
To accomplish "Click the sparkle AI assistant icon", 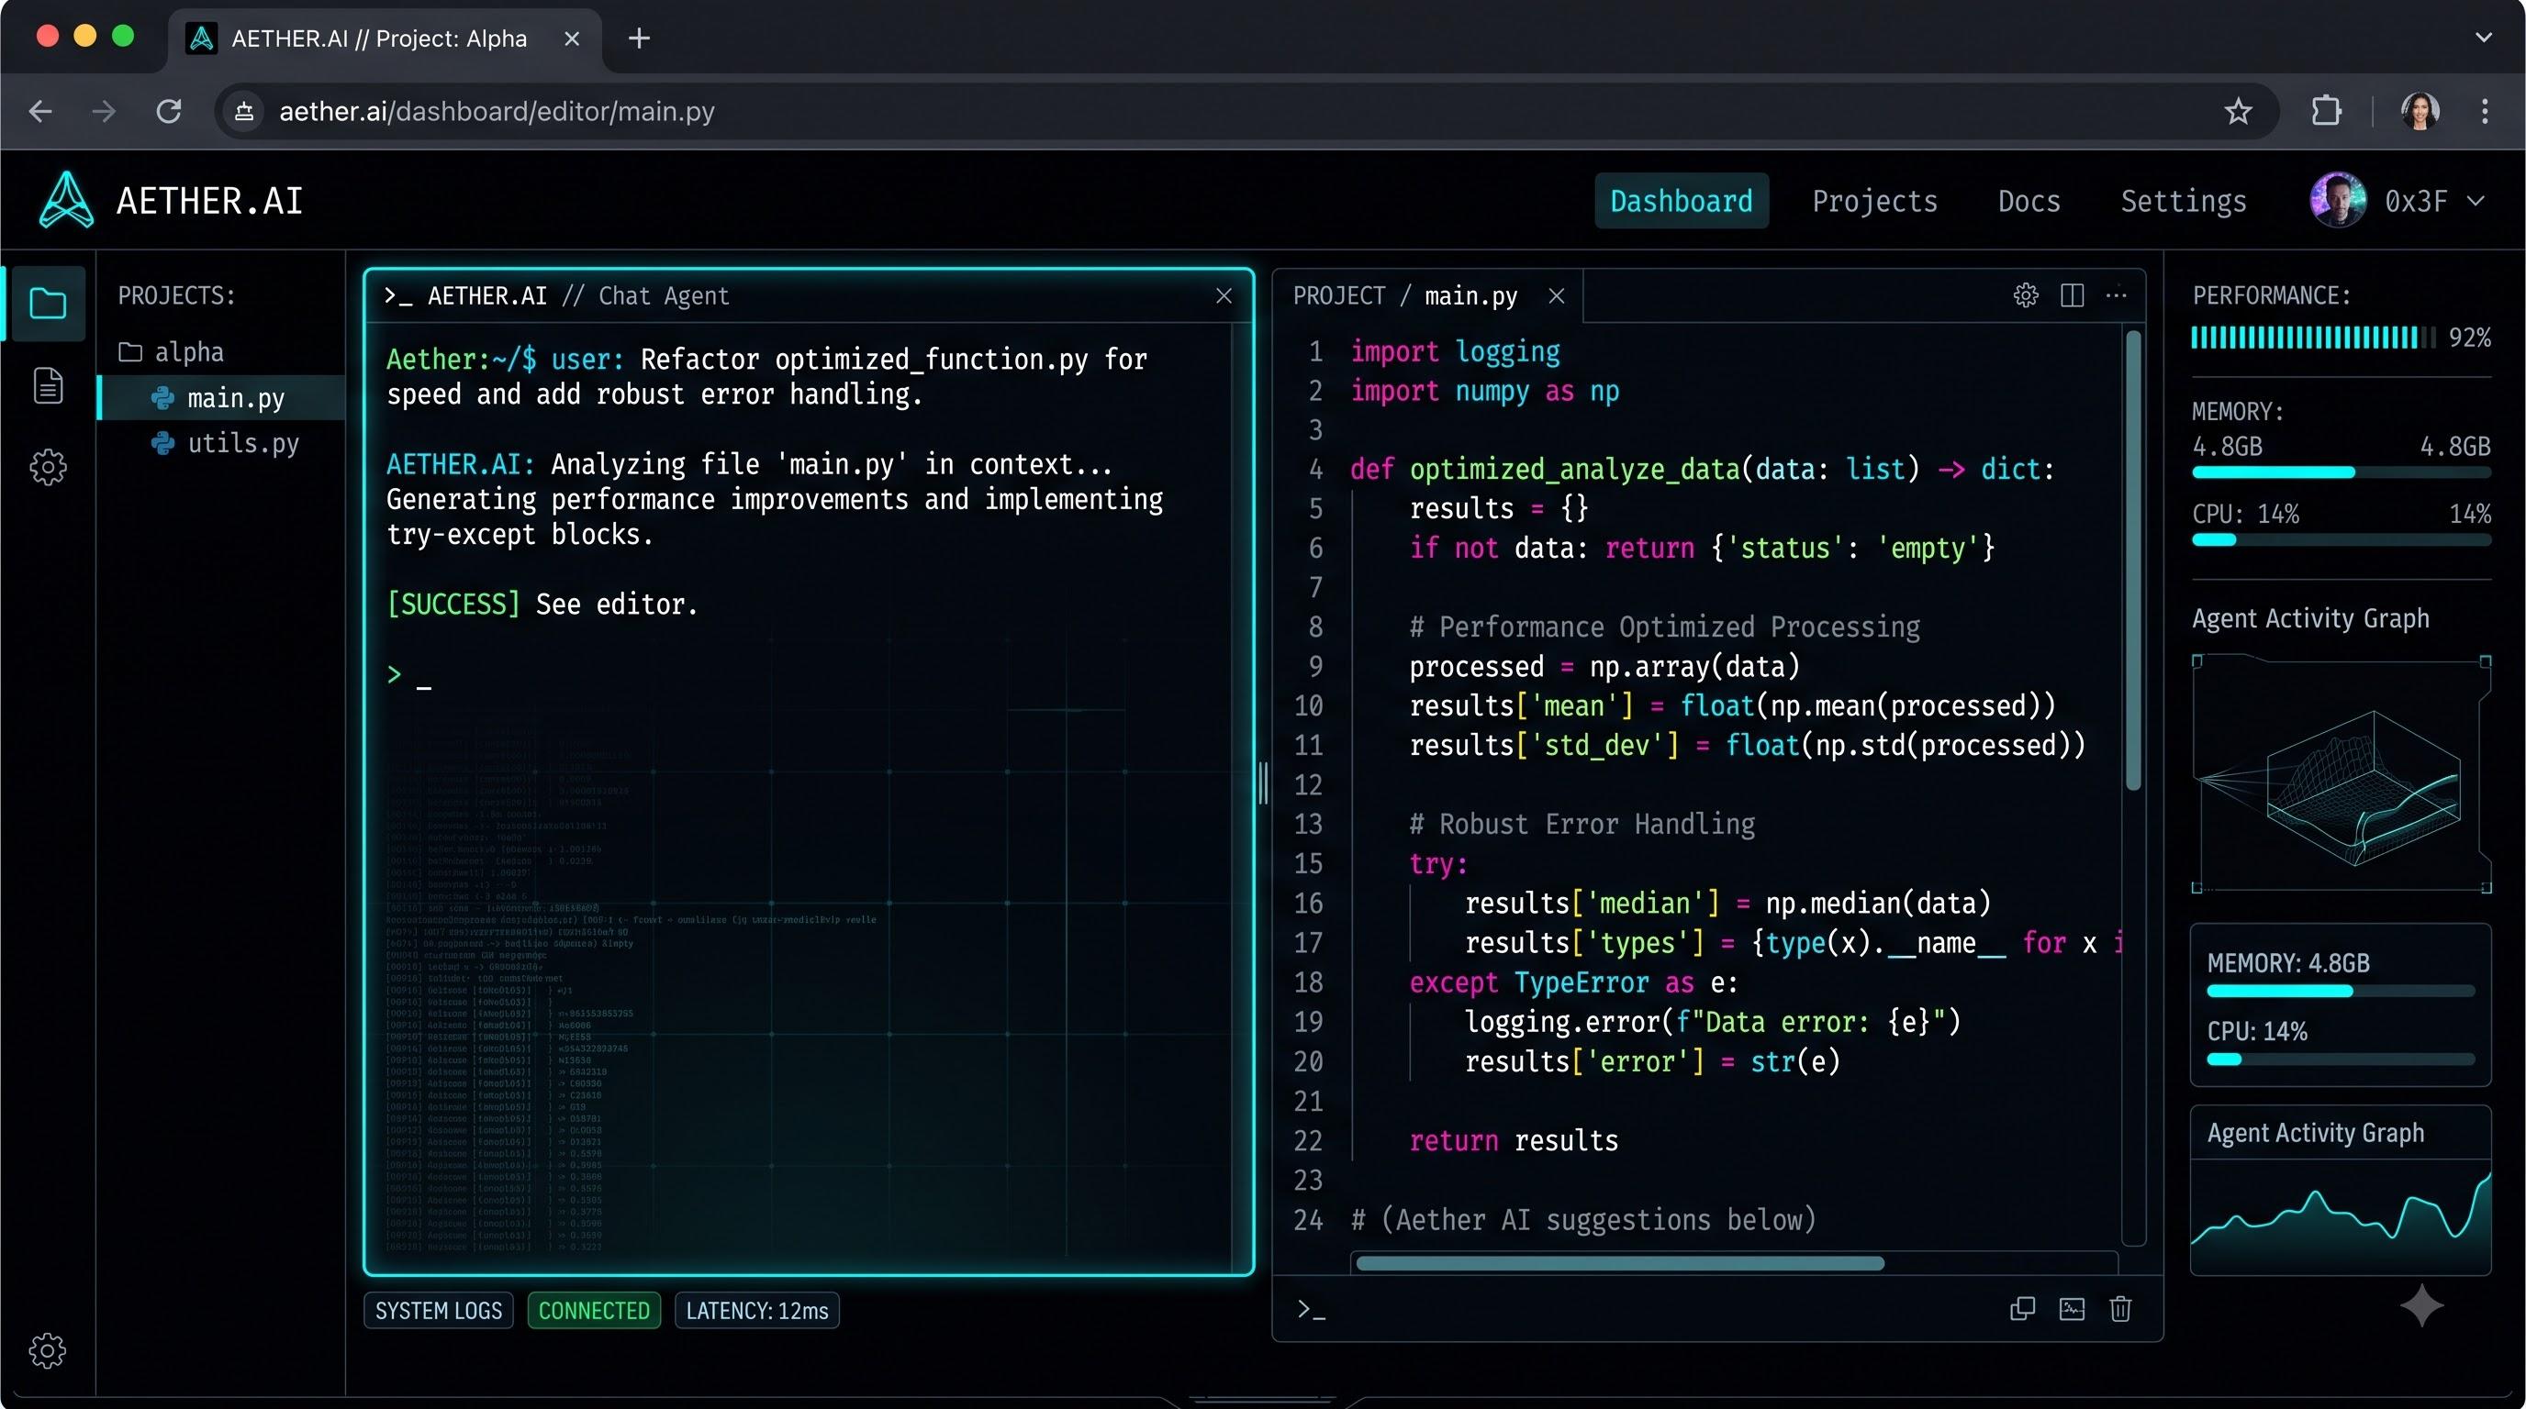I will click(x=2422, y=1305).
